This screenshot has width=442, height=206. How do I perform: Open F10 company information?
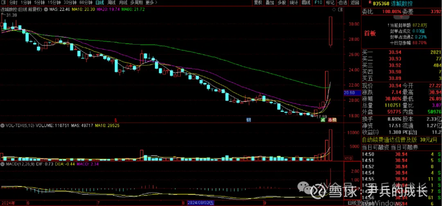318,3
